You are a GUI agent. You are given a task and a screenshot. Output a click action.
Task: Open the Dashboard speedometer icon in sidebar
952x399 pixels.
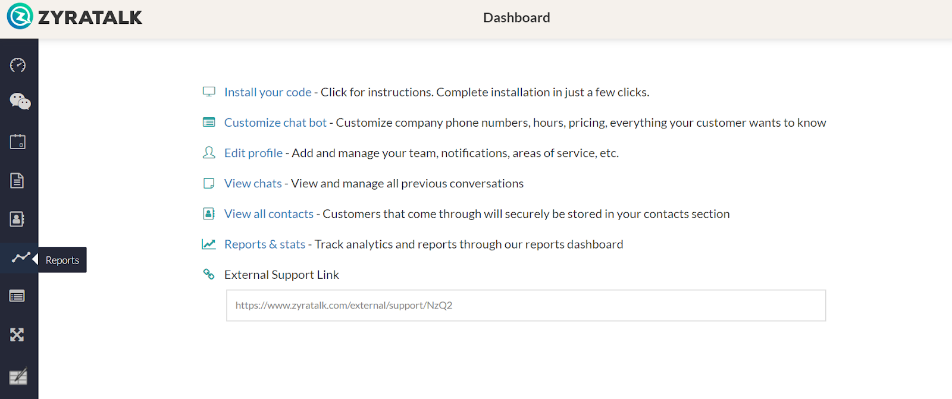18,65
